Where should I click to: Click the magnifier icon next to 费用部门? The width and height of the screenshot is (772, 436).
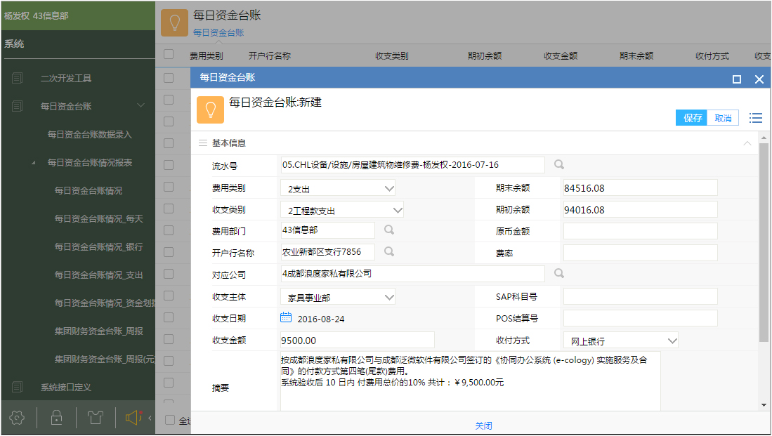tap(388, 230)
